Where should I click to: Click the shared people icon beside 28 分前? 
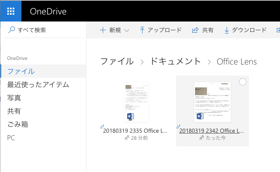pos(127,138)
